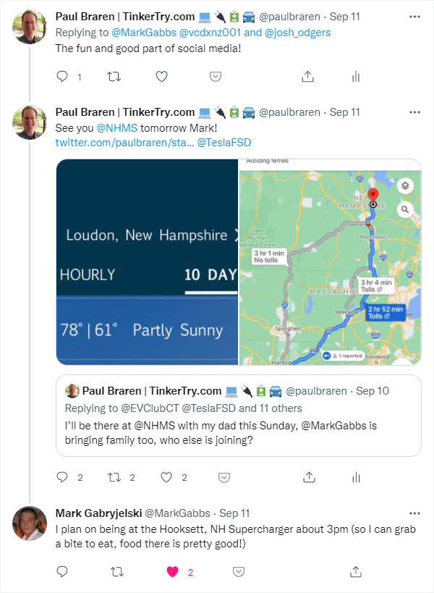Open the twitter.com/paulbraren/sta... link
Screen dimensions: 434x593
click(124, 143)
